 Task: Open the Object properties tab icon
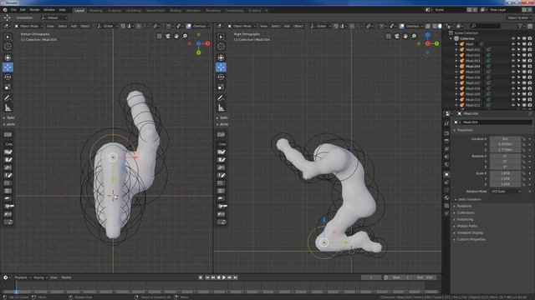coord(446,174)
